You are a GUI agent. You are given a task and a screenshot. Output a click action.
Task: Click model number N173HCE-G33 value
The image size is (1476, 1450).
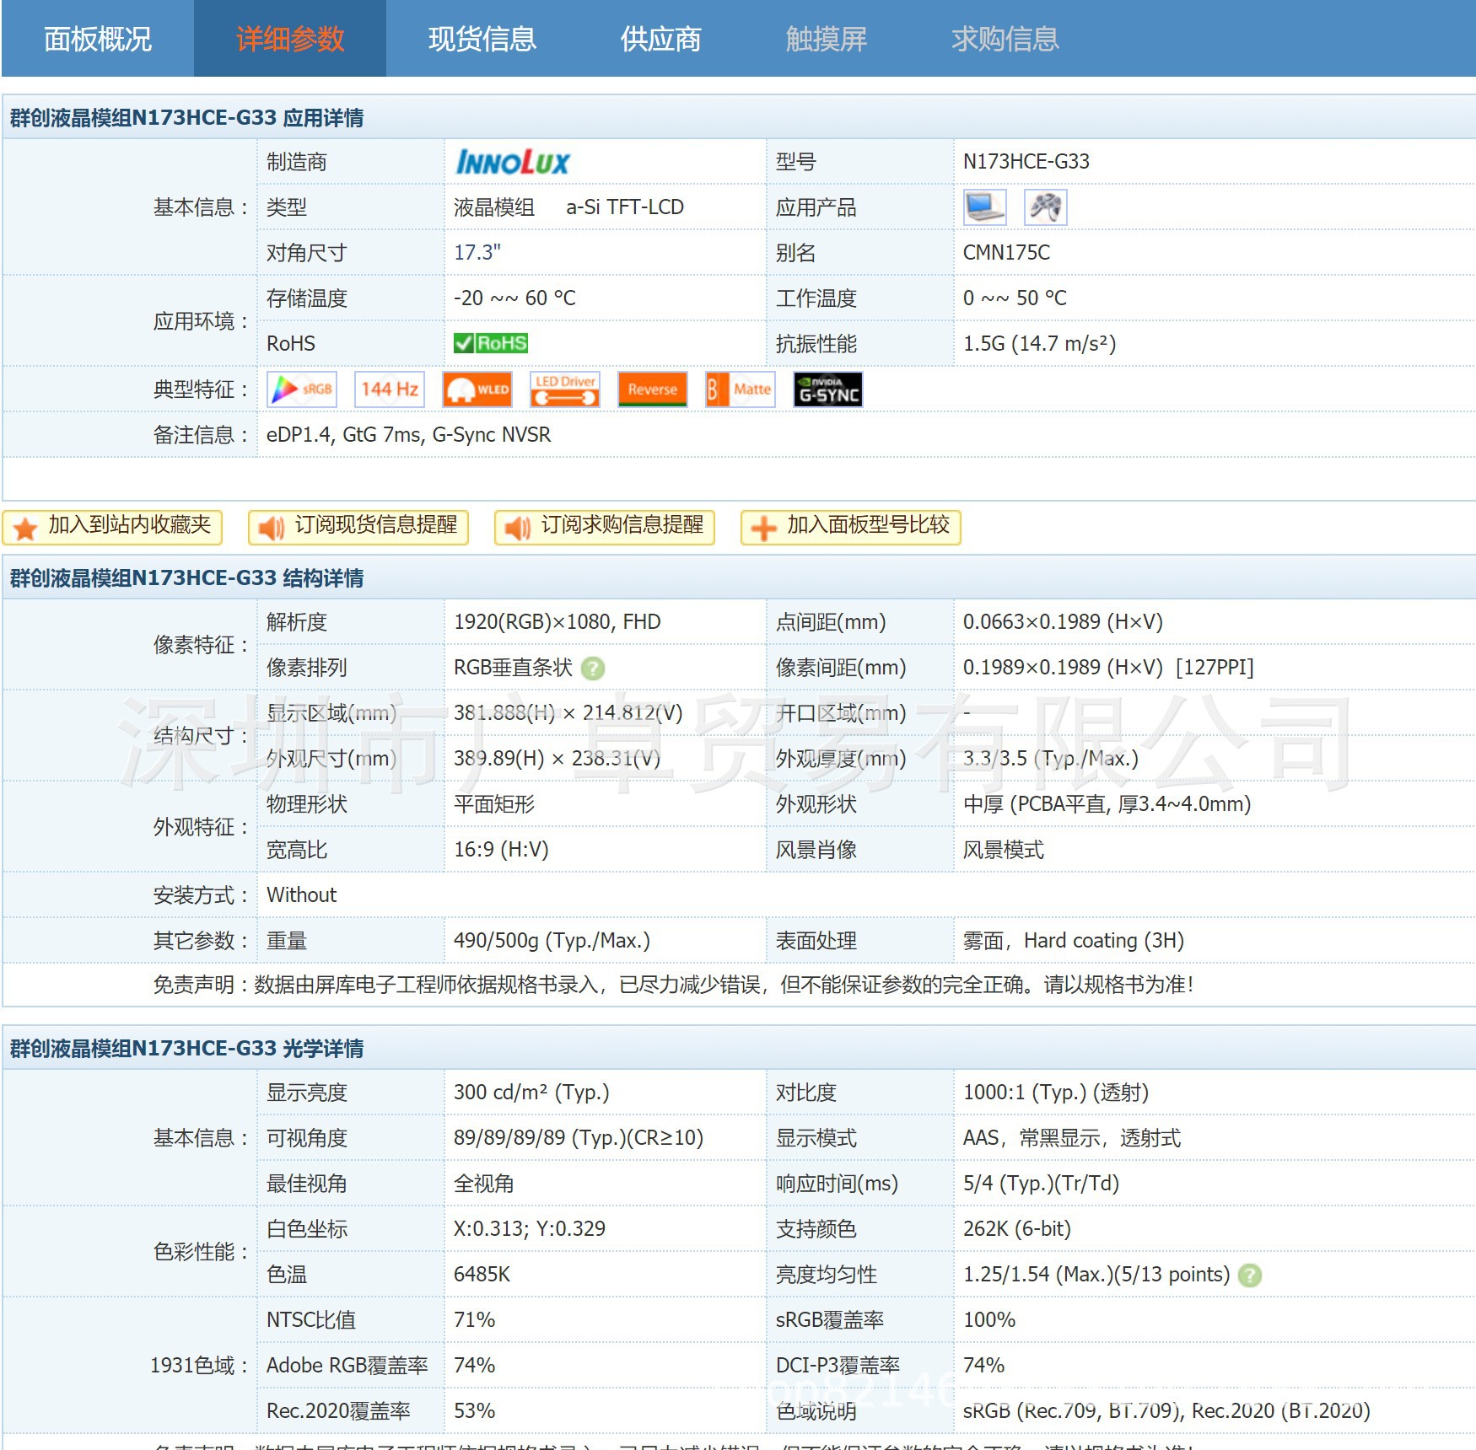coord(1026,162)
